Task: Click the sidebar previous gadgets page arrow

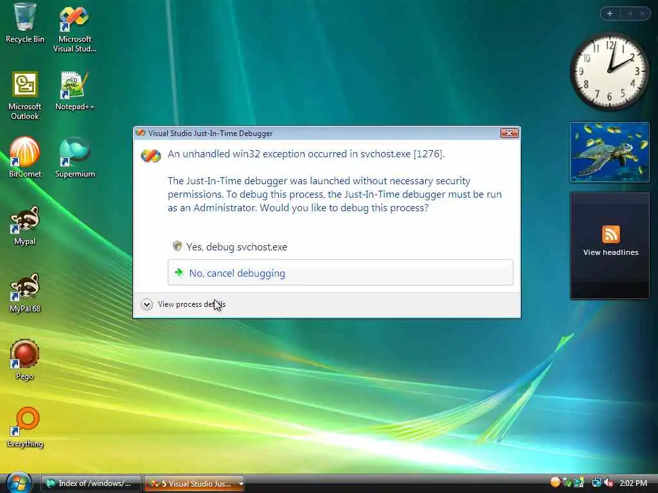Action: [630, 14]
